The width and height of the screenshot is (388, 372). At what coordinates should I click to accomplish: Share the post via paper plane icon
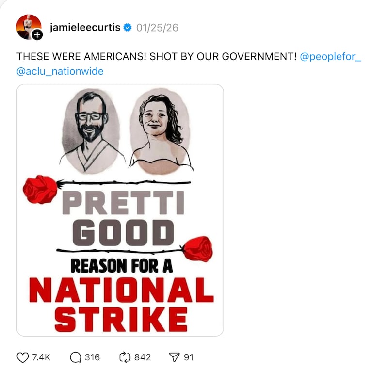(175, 357)
